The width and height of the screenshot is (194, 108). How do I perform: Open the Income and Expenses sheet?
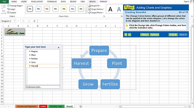(27, 107)
